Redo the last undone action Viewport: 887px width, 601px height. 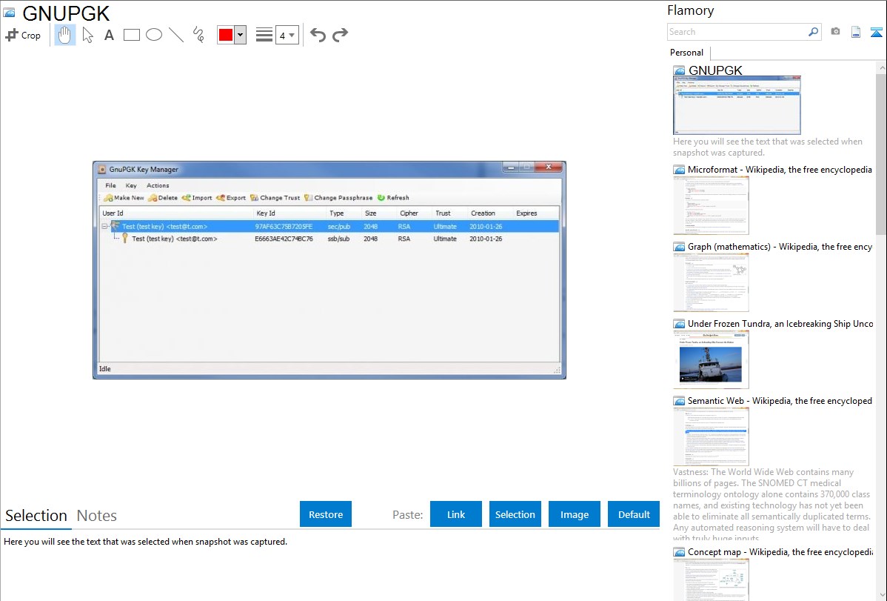(340, 35)
